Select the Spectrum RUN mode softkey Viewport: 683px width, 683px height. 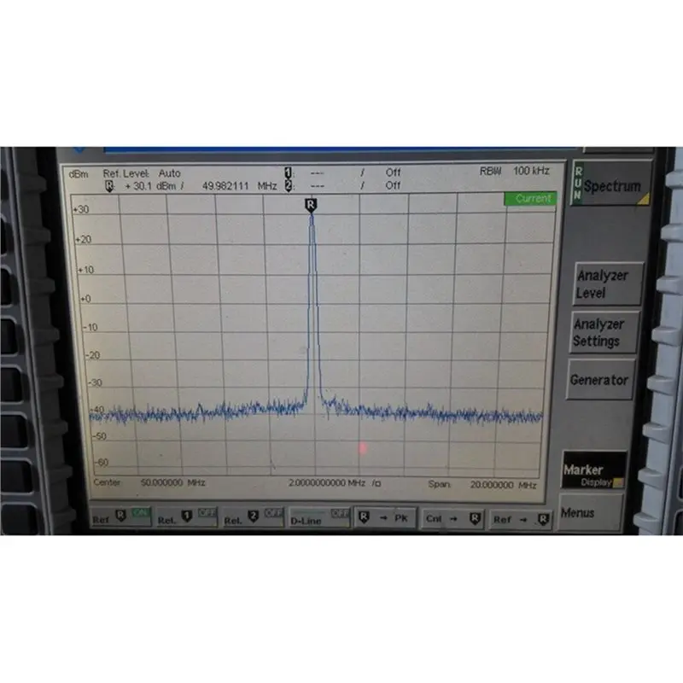click(610, 184)
